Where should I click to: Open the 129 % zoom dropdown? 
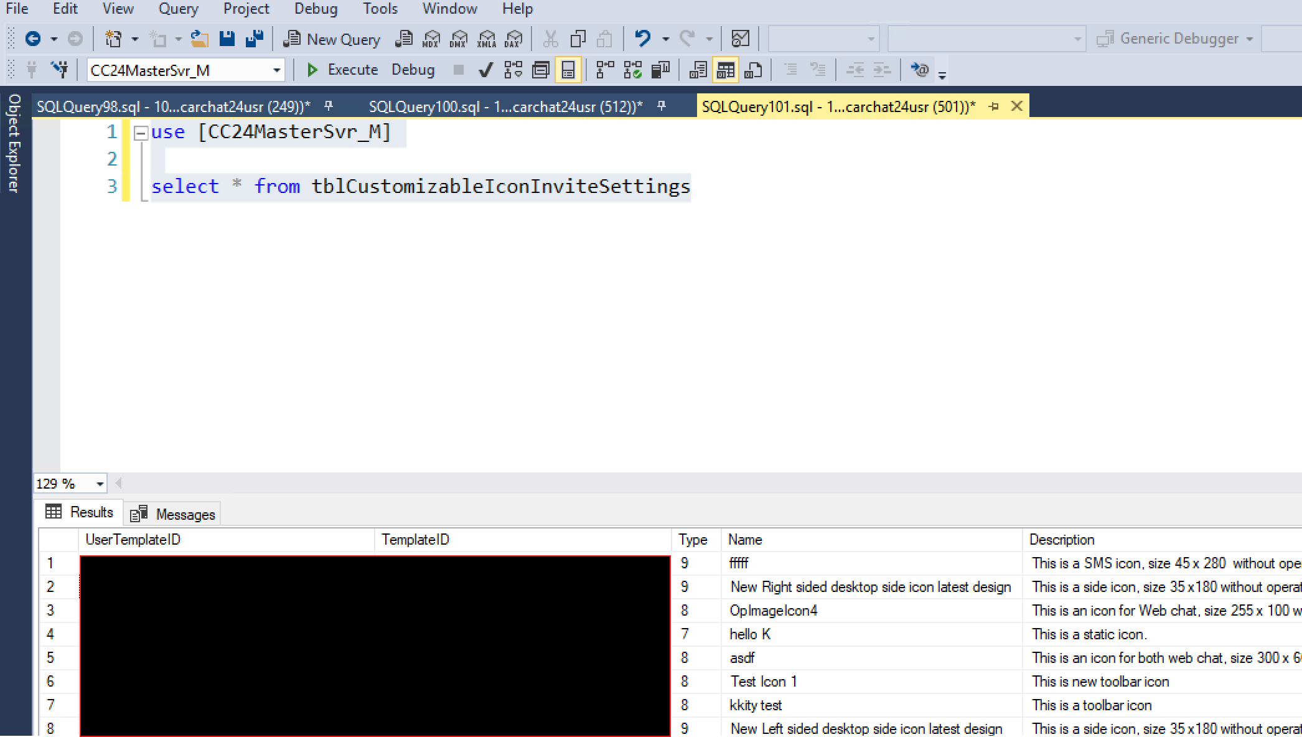point(100,484)
